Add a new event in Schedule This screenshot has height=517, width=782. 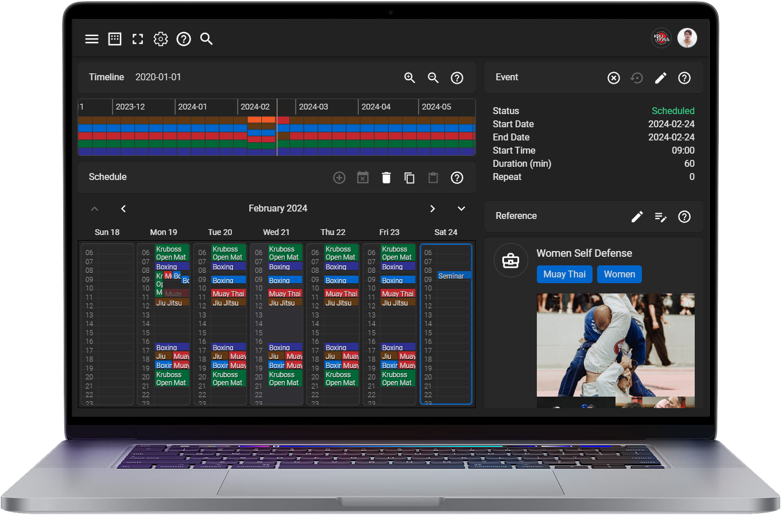pyautogui.click(x=339, y=178)
